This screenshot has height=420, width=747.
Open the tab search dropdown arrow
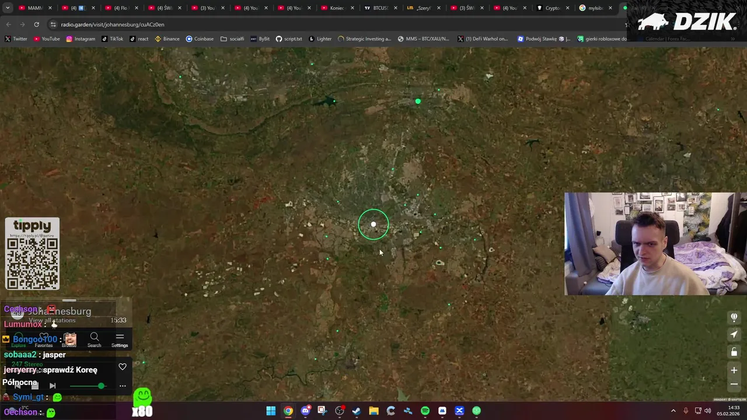coord(8,8)
